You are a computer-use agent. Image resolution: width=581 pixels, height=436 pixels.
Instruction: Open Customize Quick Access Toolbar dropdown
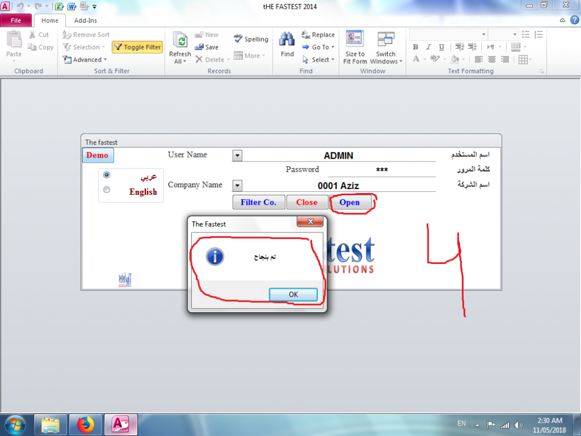click(95, 6)
